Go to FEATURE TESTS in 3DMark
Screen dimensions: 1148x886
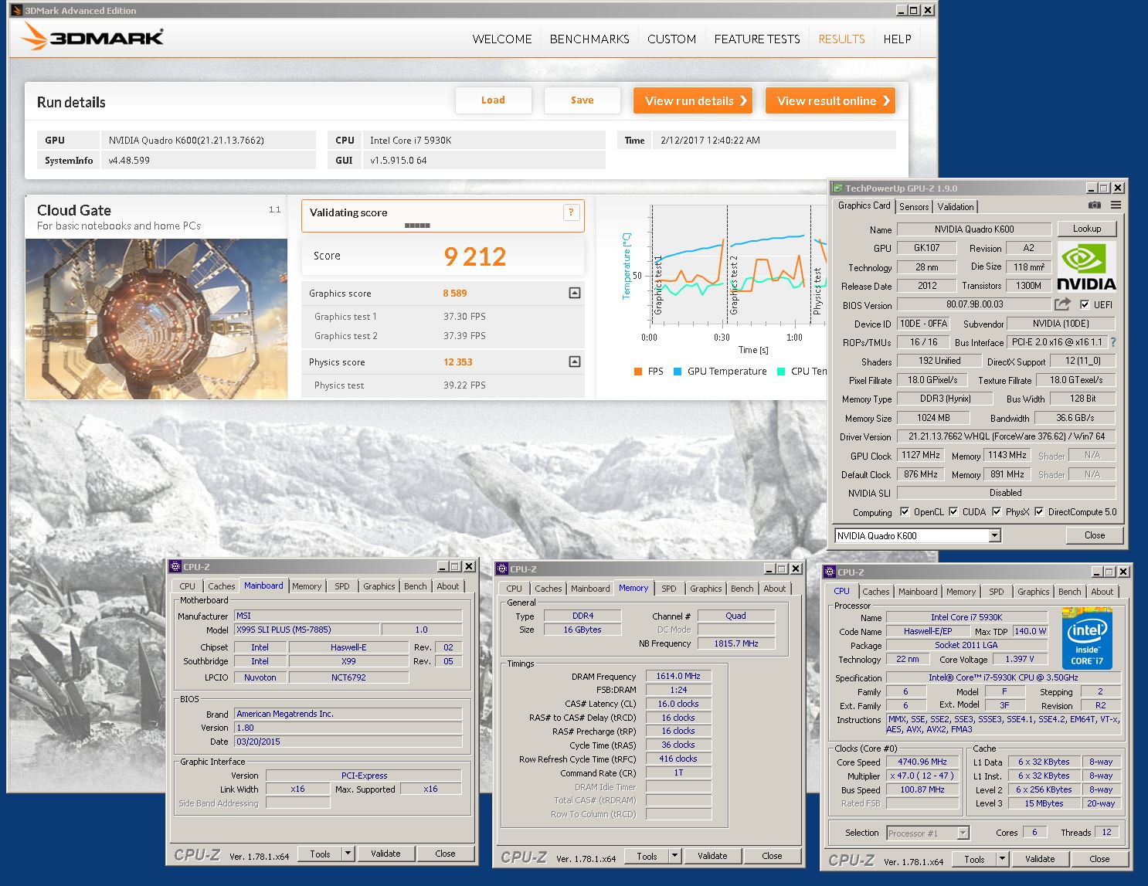[757, 39]
